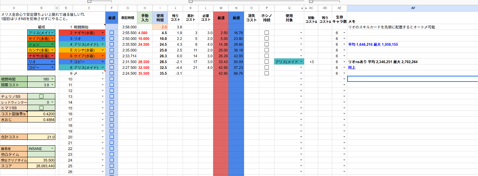Collapse the column group above column AC
Screen dimensions: 478x176
311,1
